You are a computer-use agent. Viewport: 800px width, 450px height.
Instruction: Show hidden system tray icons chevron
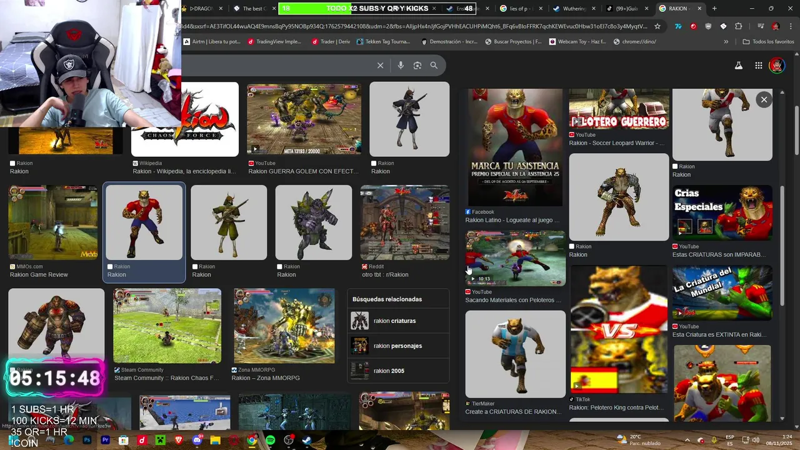[x=687, y=441]
